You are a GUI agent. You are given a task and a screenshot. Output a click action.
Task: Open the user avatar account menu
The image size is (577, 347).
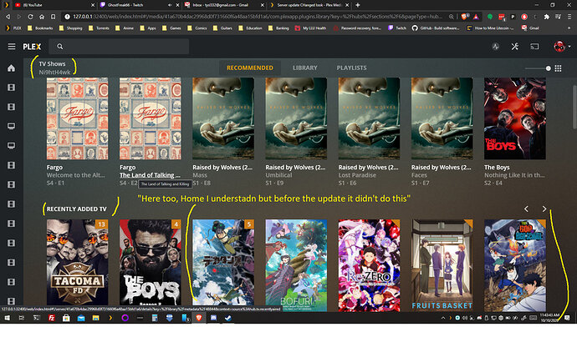point(562,47)
